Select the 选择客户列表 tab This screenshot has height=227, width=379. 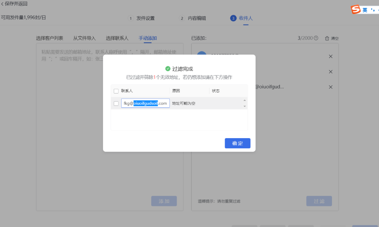(x=51, y=38)
